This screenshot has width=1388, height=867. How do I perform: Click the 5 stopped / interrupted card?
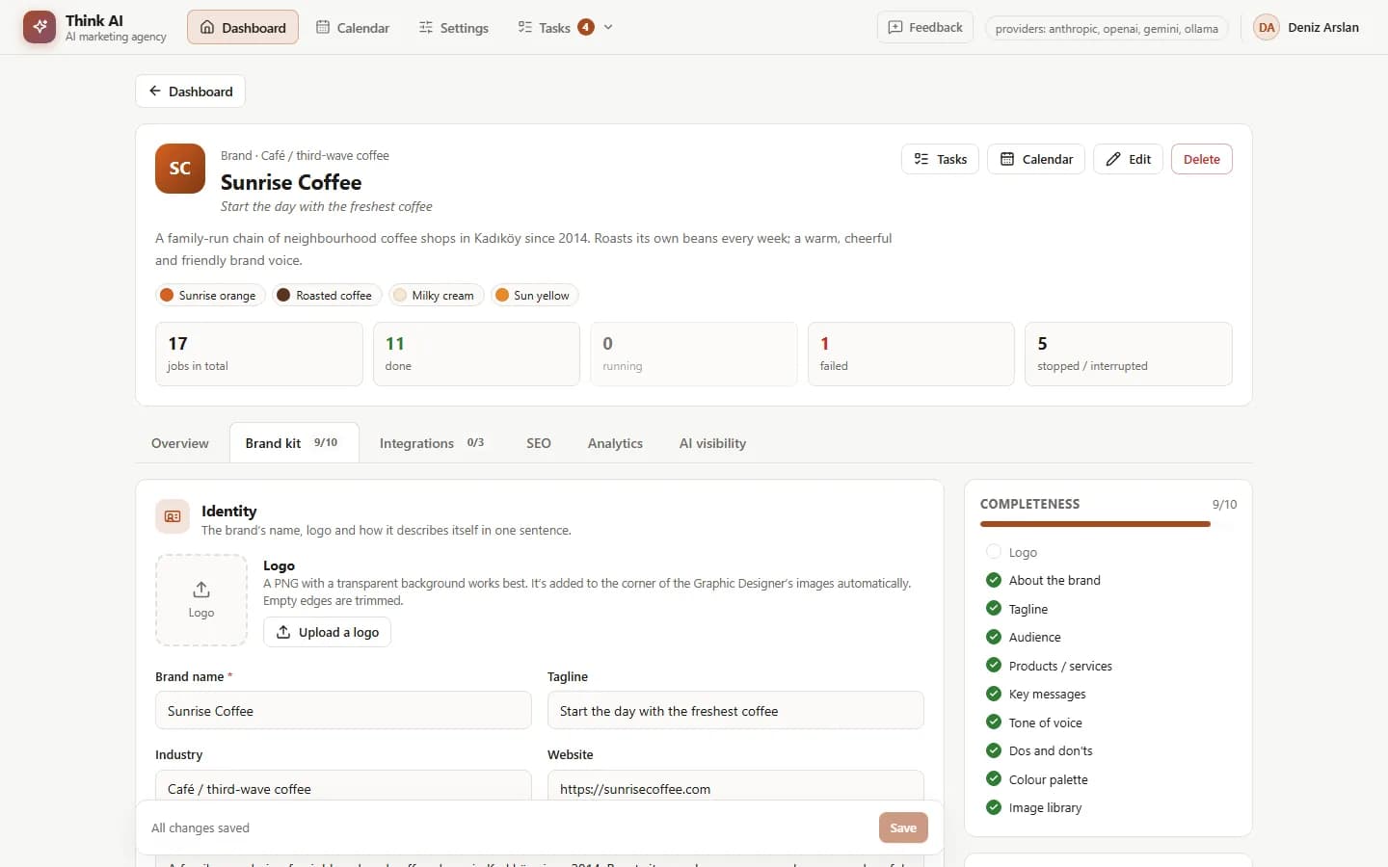1129,354
